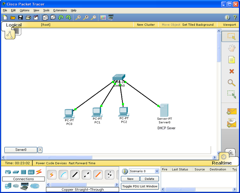Select the Switch0 device on canvas
240x193 pixels.
(x=119, y=77)
